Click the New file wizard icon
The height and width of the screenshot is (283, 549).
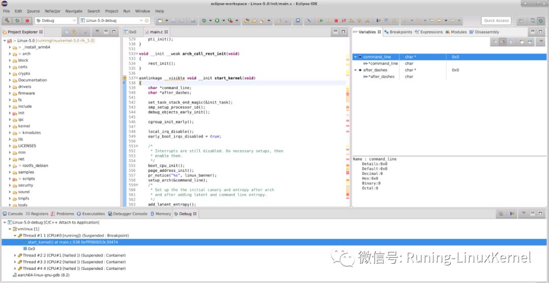pyautogui.click(x=160, y=20)
